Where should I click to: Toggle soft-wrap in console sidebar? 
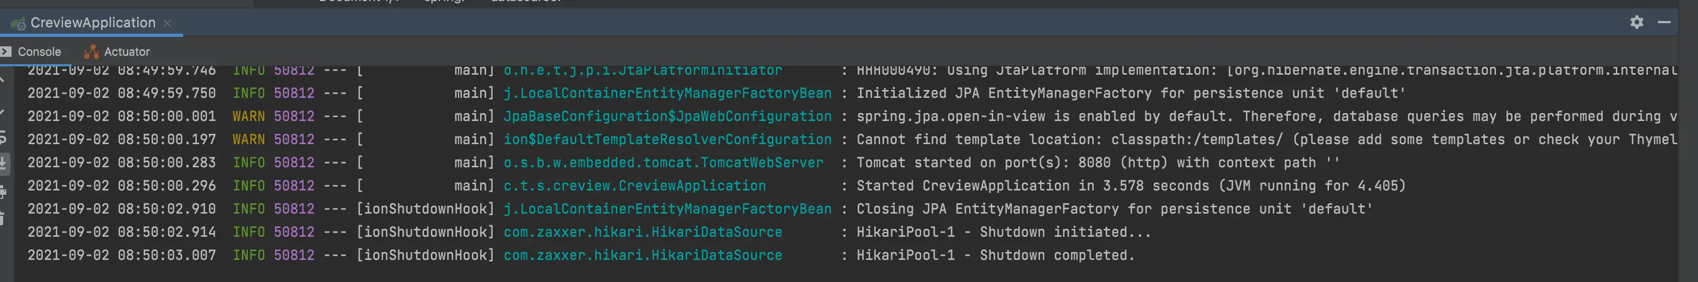[x=3, y=138]
